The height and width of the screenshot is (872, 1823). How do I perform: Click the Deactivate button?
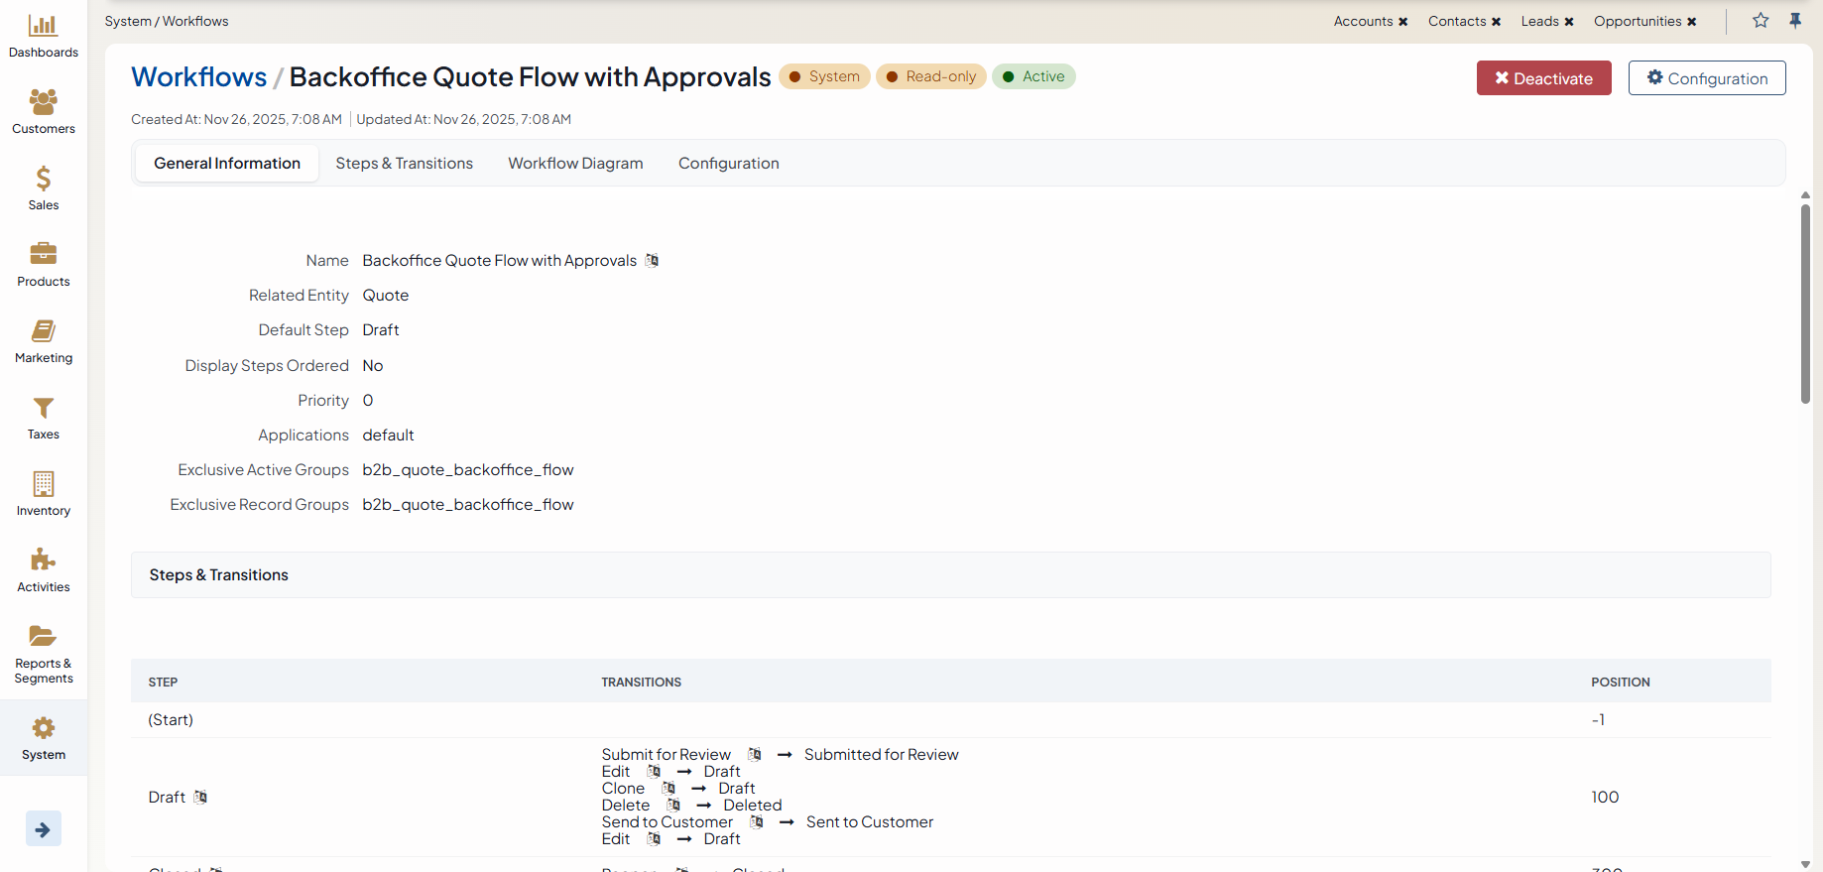1543,78
